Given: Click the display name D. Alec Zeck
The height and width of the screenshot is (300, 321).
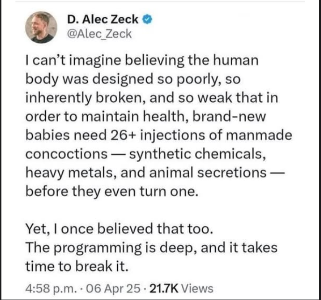Looking at the screenshot, I should [103, 20].
